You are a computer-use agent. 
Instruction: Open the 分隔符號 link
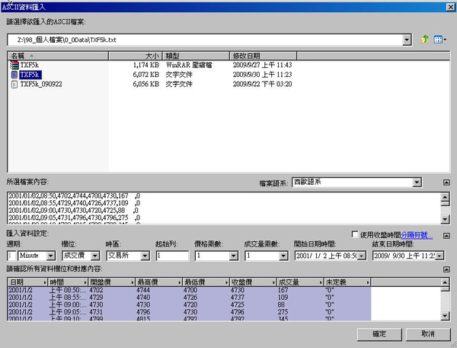417,235
